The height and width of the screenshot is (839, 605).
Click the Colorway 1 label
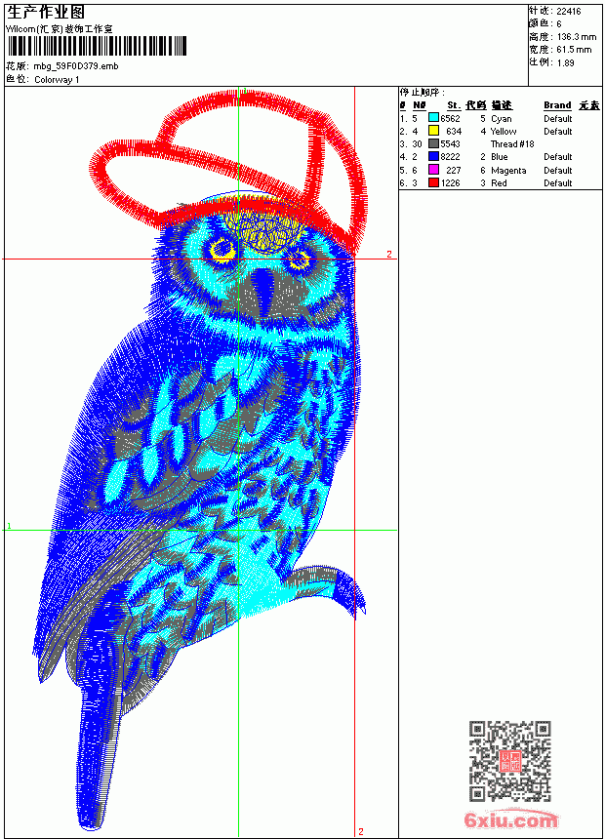[x=57, y=80]
